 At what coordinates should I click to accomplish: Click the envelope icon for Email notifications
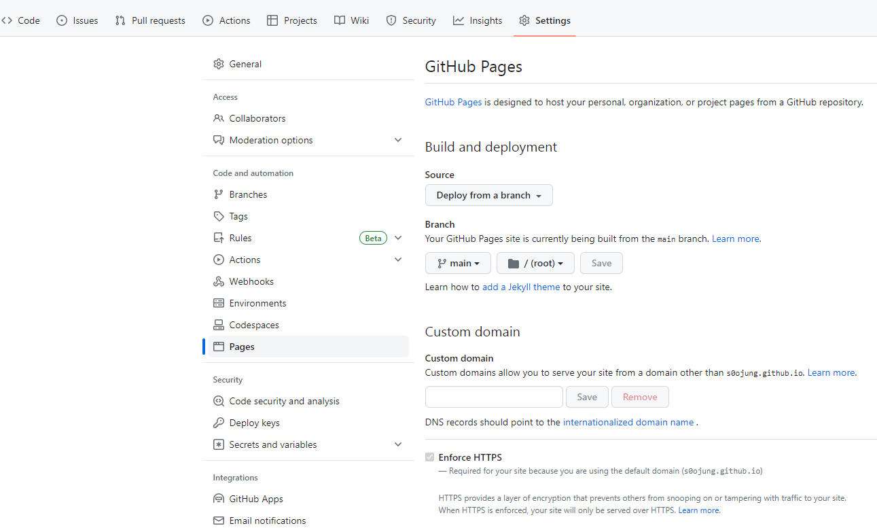tap(219, 521)
